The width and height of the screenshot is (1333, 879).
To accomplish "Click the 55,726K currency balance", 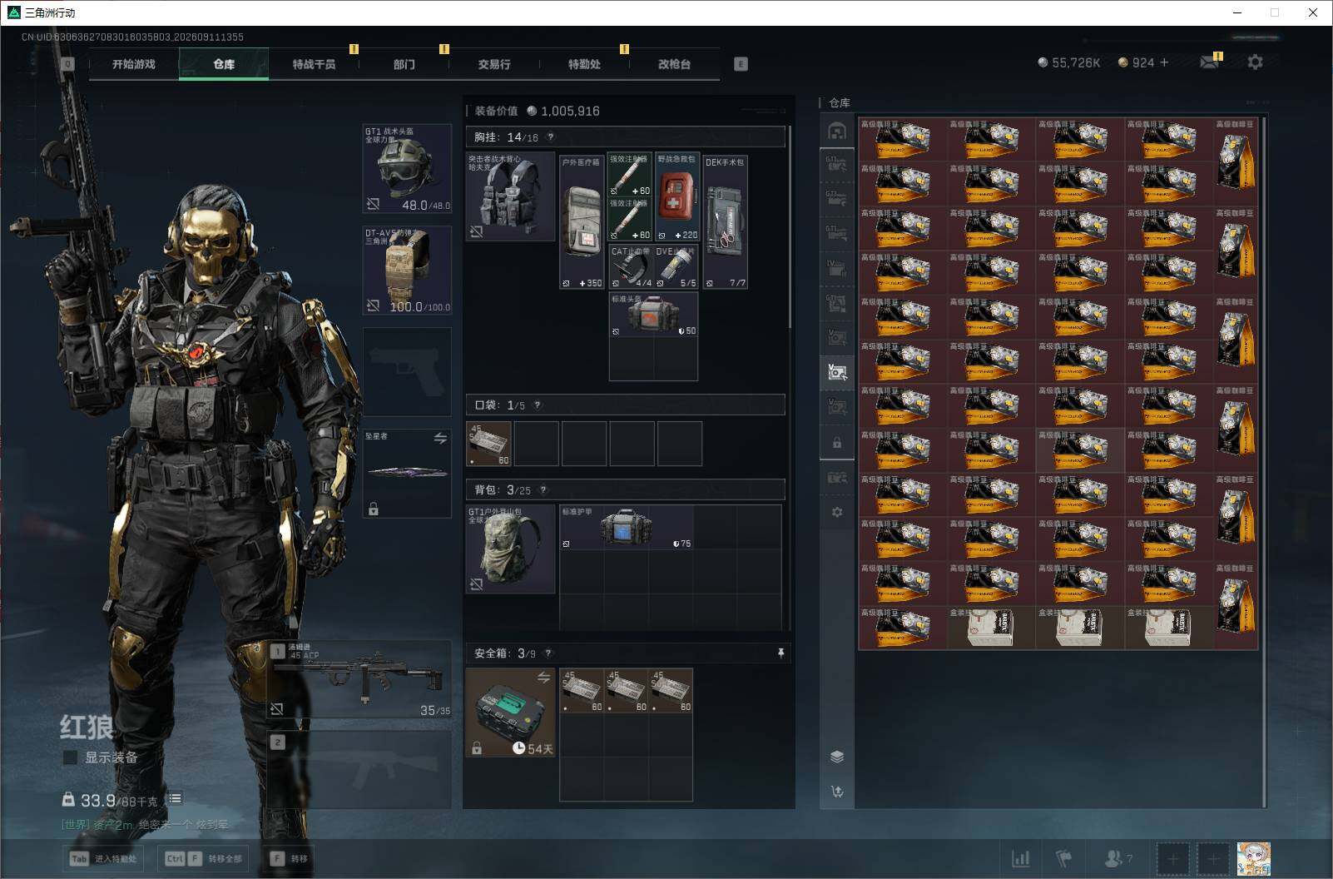I will click(1069, 62).
